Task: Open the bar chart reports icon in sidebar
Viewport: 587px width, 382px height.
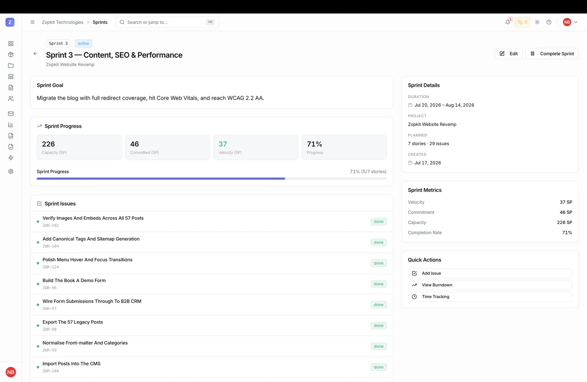Action: [11, 125]
